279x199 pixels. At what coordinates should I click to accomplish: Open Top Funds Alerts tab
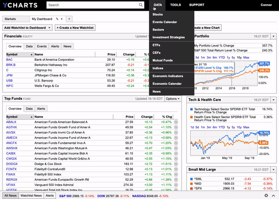click(41, 109)
